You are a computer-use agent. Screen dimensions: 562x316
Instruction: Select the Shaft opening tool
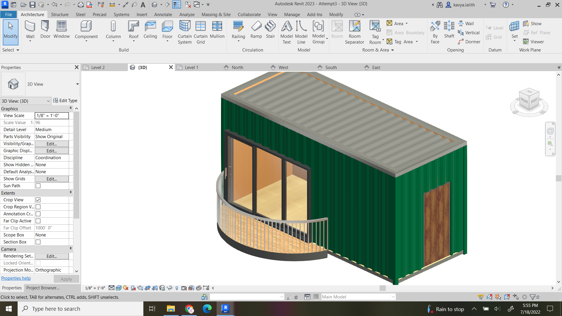449,30
